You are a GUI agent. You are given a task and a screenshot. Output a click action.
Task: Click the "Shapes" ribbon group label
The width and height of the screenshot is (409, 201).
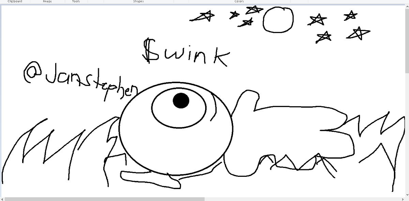click(138, 1)
